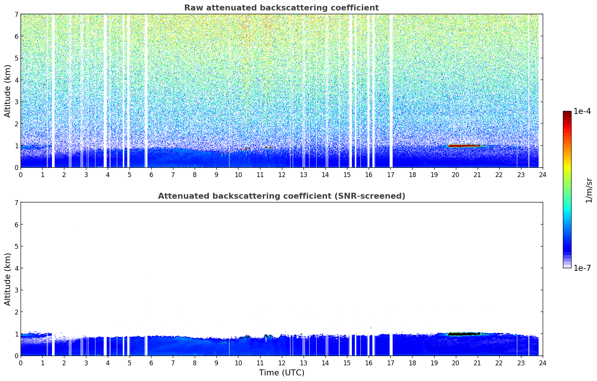Click the pale bottom end of the colorbar
The image size is (597, 381).
(x=567, y=265)
